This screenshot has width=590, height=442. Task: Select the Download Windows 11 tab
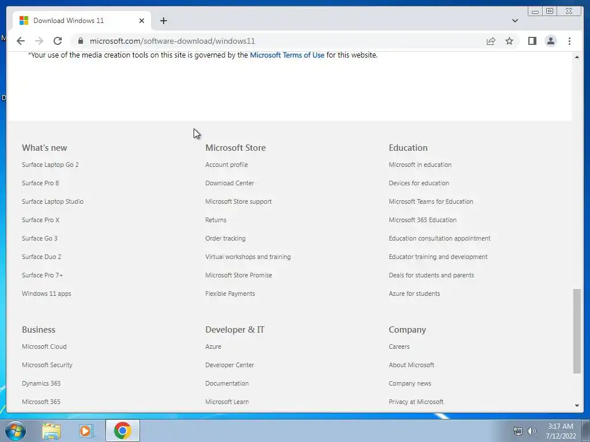click(82, 21)
